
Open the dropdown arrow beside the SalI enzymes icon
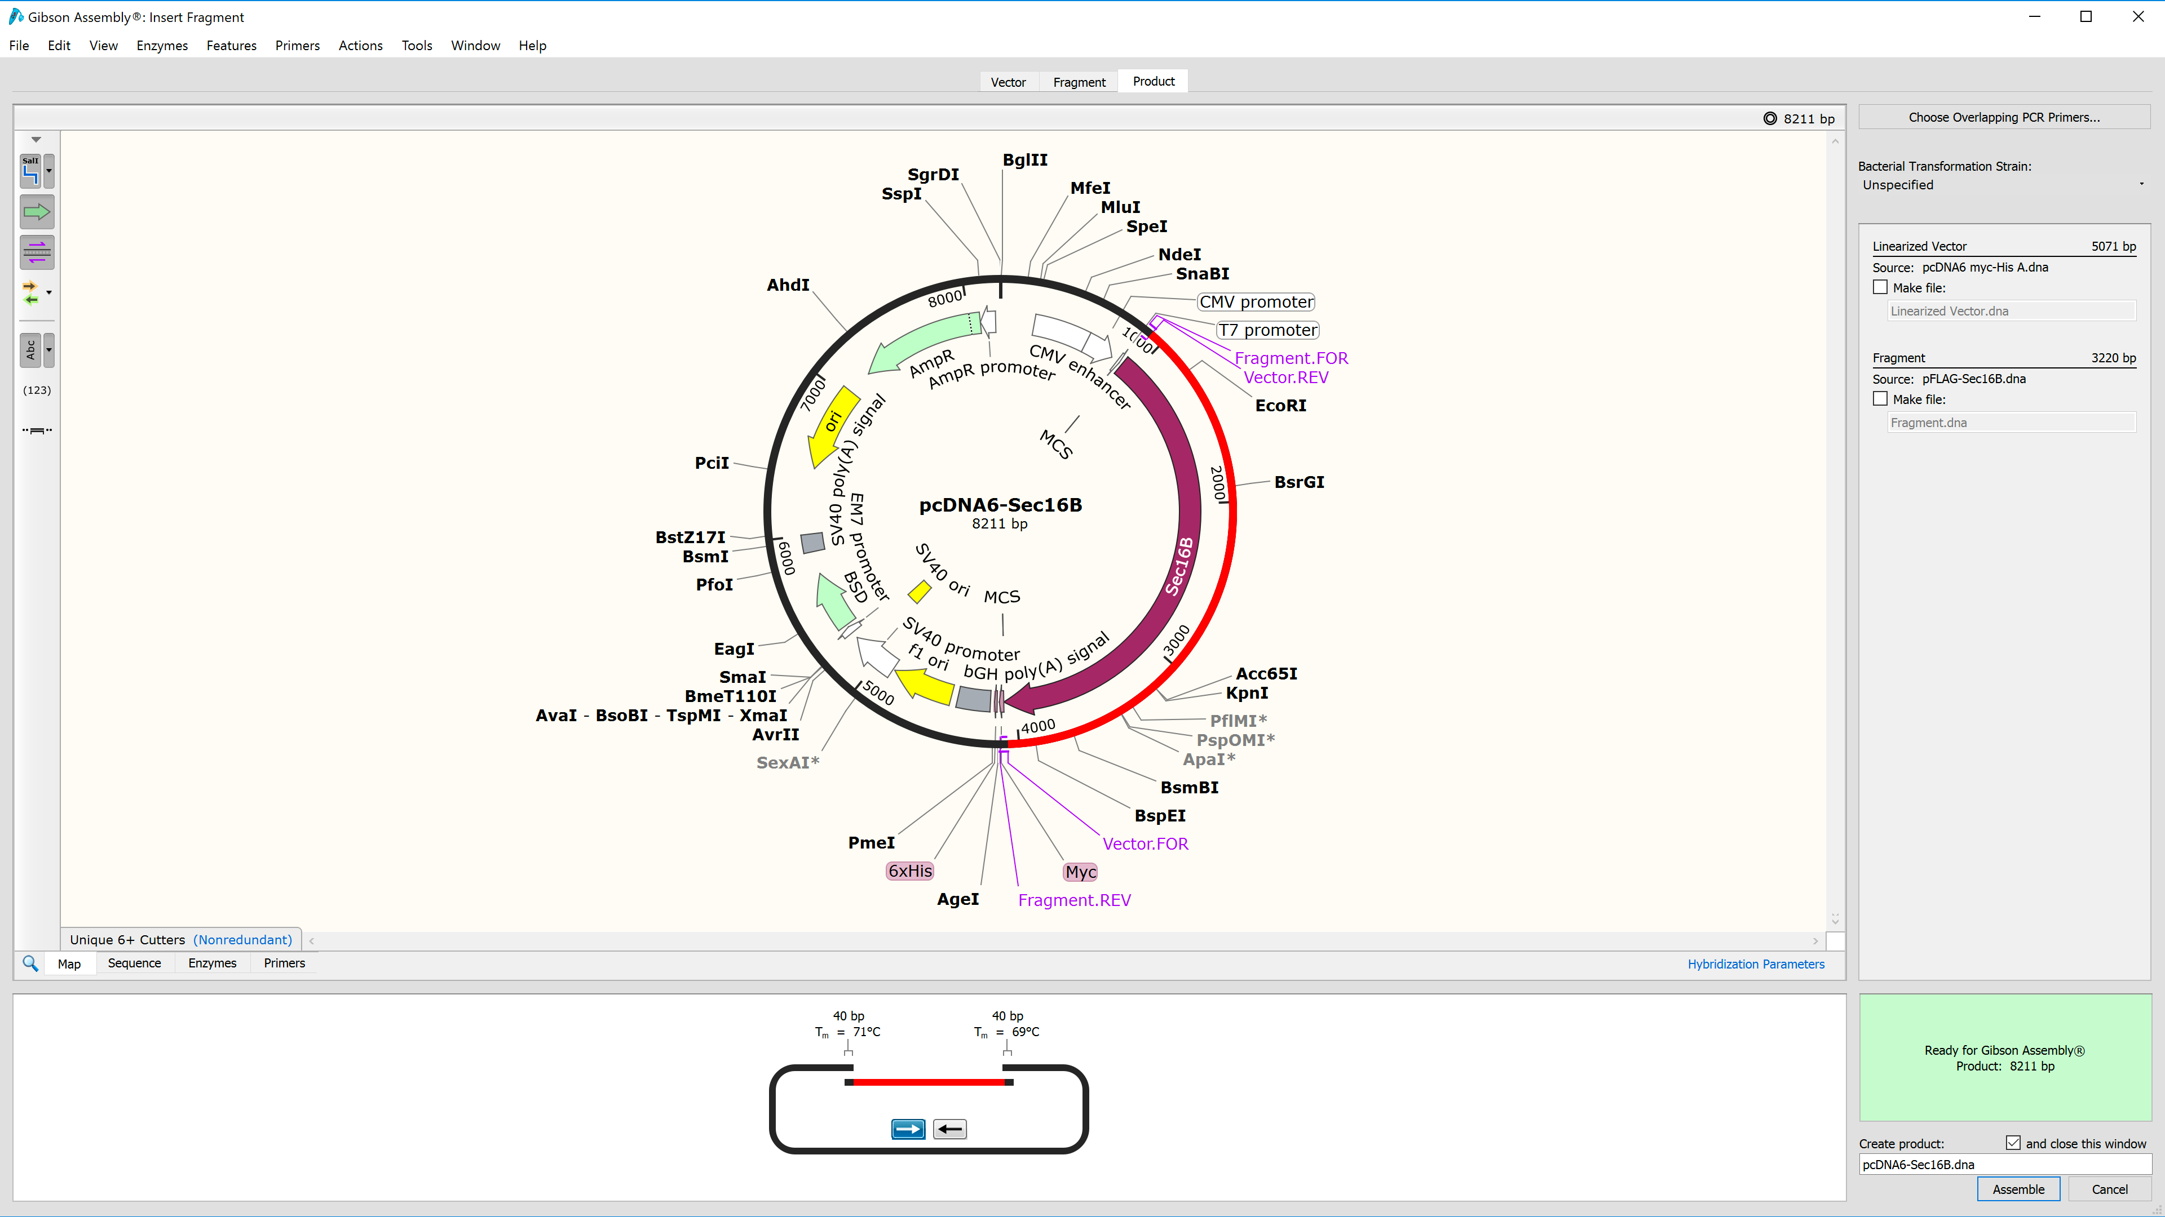click(x=50, y=171)
